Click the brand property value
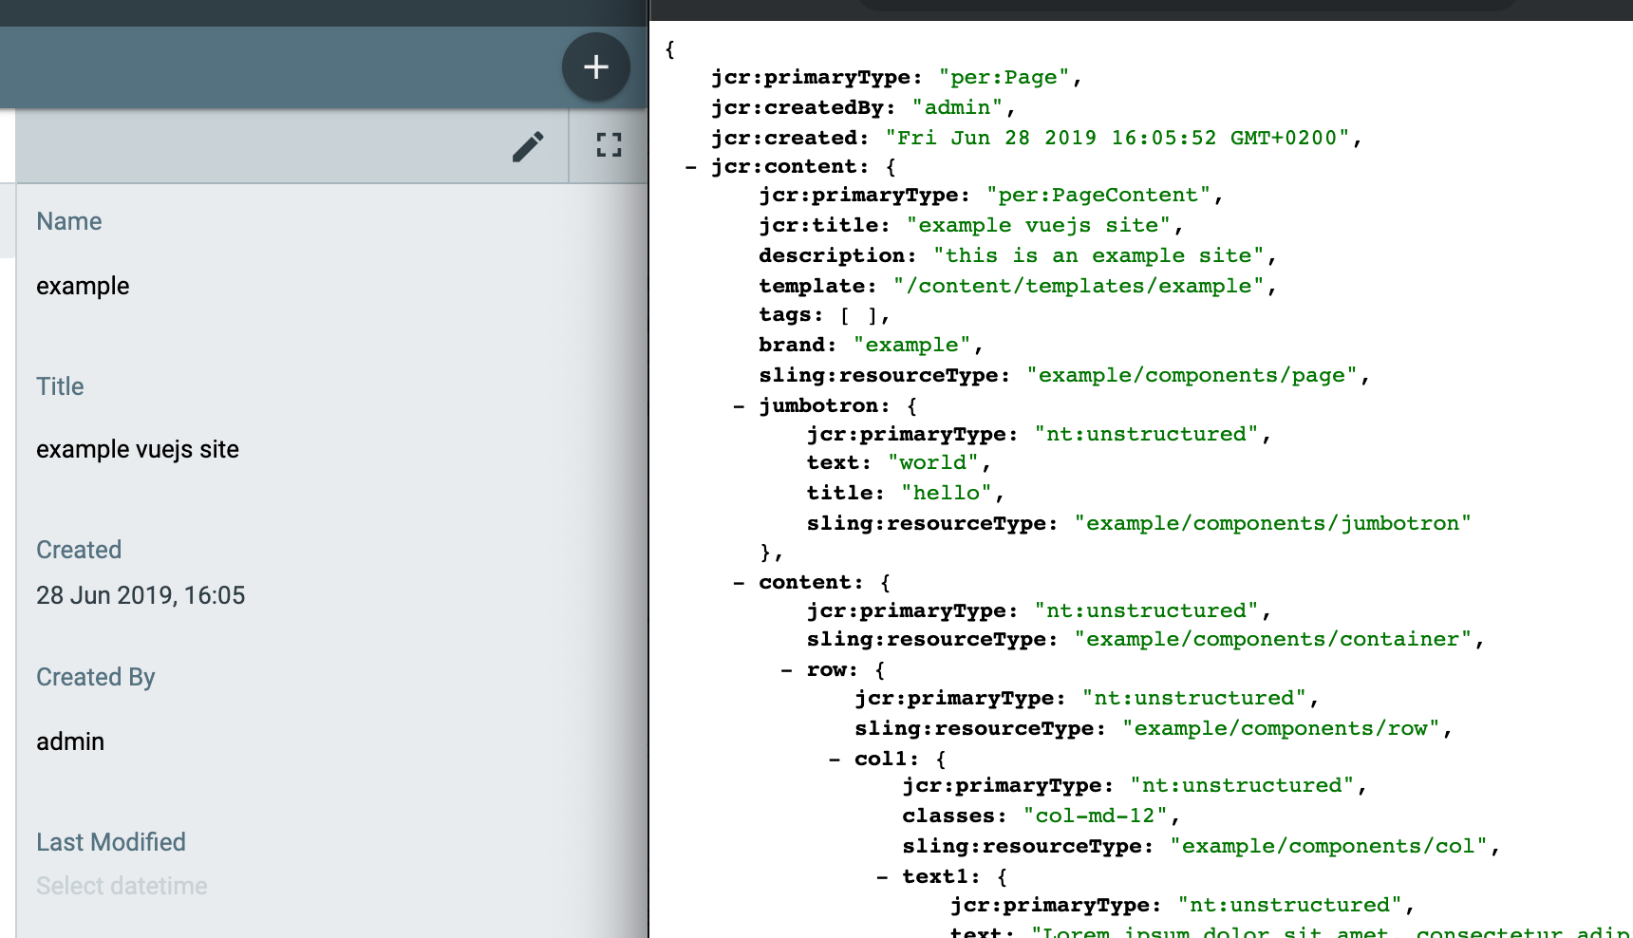Screen dimensions: 1633x938 click(x=912, y=345)
